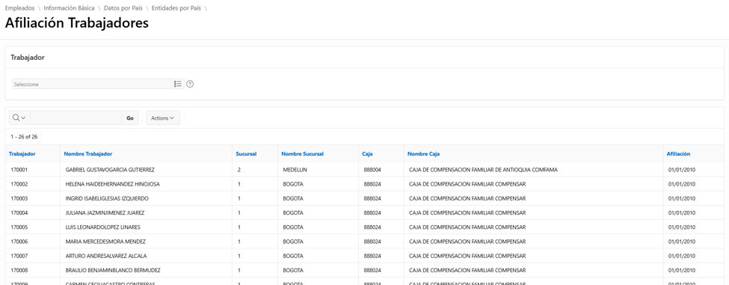The height and width of the screenshot is (285, 729).
Task: Click into the report search text field
Action: point(76,118)
